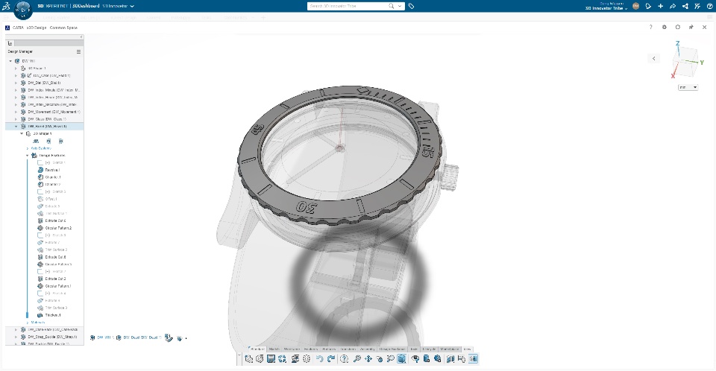Expand the Axis Systems node
716x371 pixels.
[x=28, y=148]
